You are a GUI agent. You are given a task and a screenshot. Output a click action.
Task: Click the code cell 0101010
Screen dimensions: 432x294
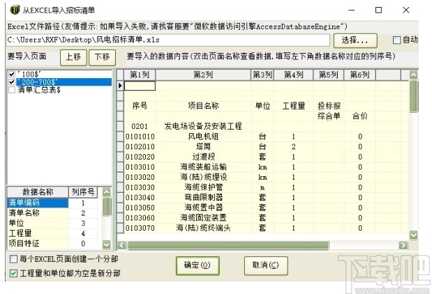point(140,137)
